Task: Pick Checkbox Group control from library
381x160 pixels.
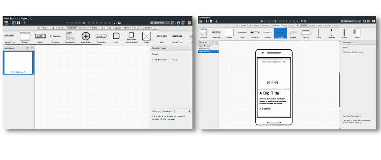Action: pyautogui.click(x=71, y=37)
